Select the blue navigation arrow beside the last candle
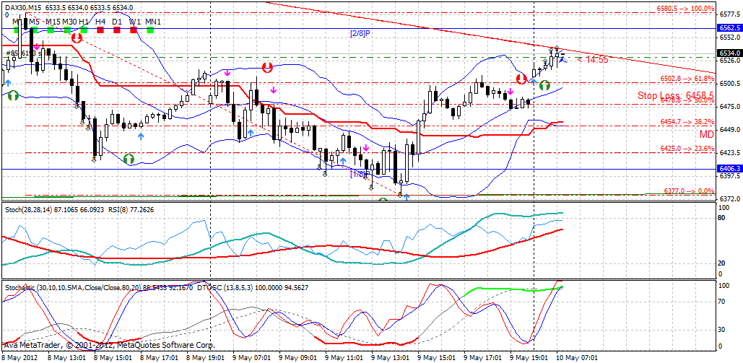Image resolution: width=743 pixels, height=363 pixels. click(x=562, y=60)
